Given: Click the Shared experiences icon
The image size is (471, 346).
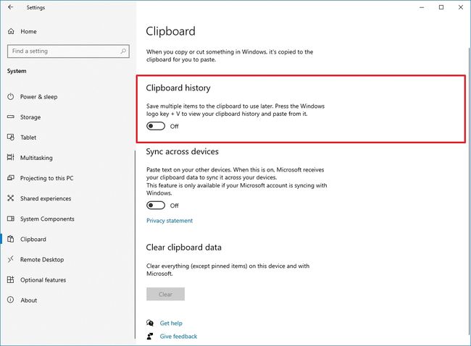Looking at the screenshot, I should coord(11,198).
